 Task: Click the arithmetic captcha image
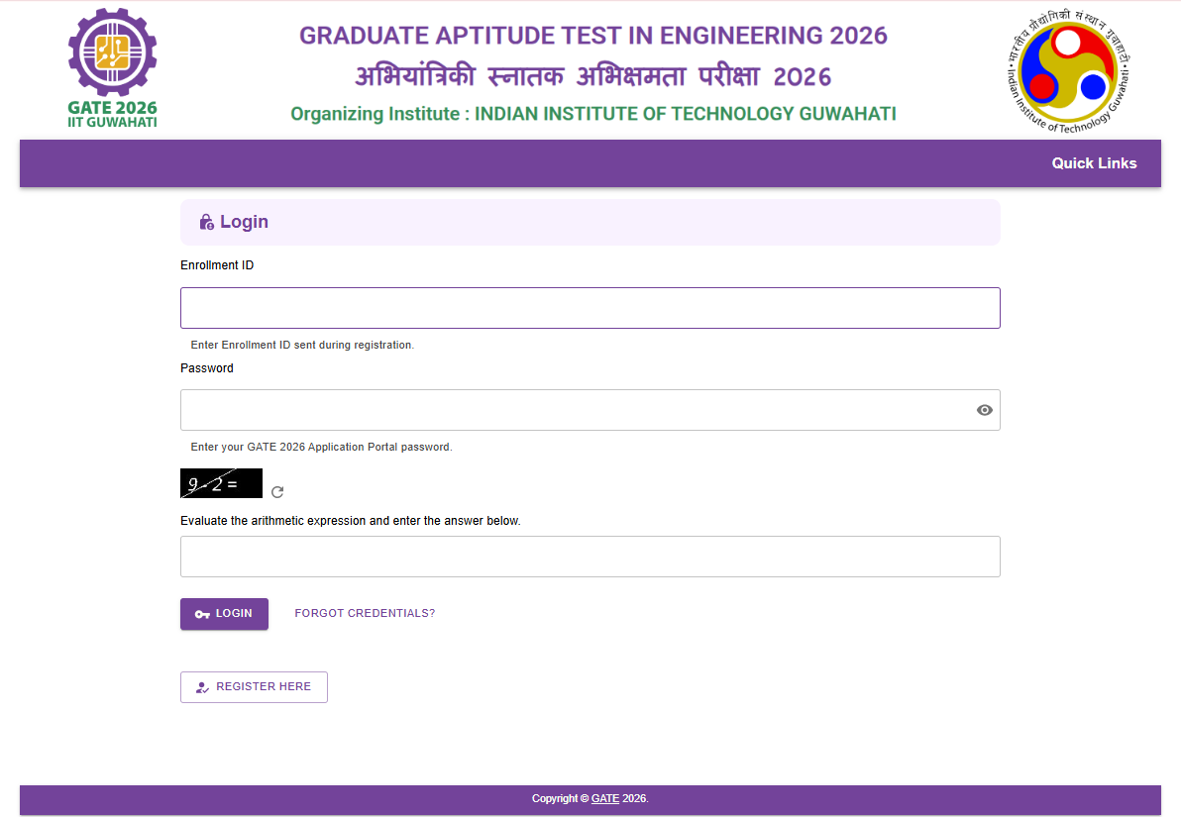click(221, 484)
